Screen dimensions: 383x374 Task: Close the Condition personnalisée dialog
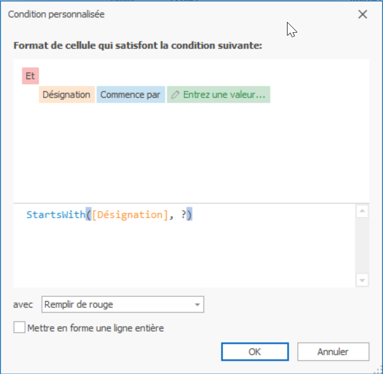click(363, 14)
